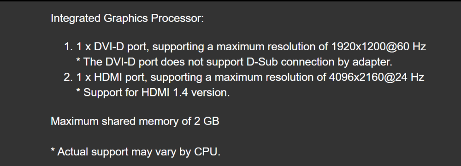This screenshot has width=461, height=166.
Task: Click the asterisk before The DVI-D port
Action: pos(78,60)
